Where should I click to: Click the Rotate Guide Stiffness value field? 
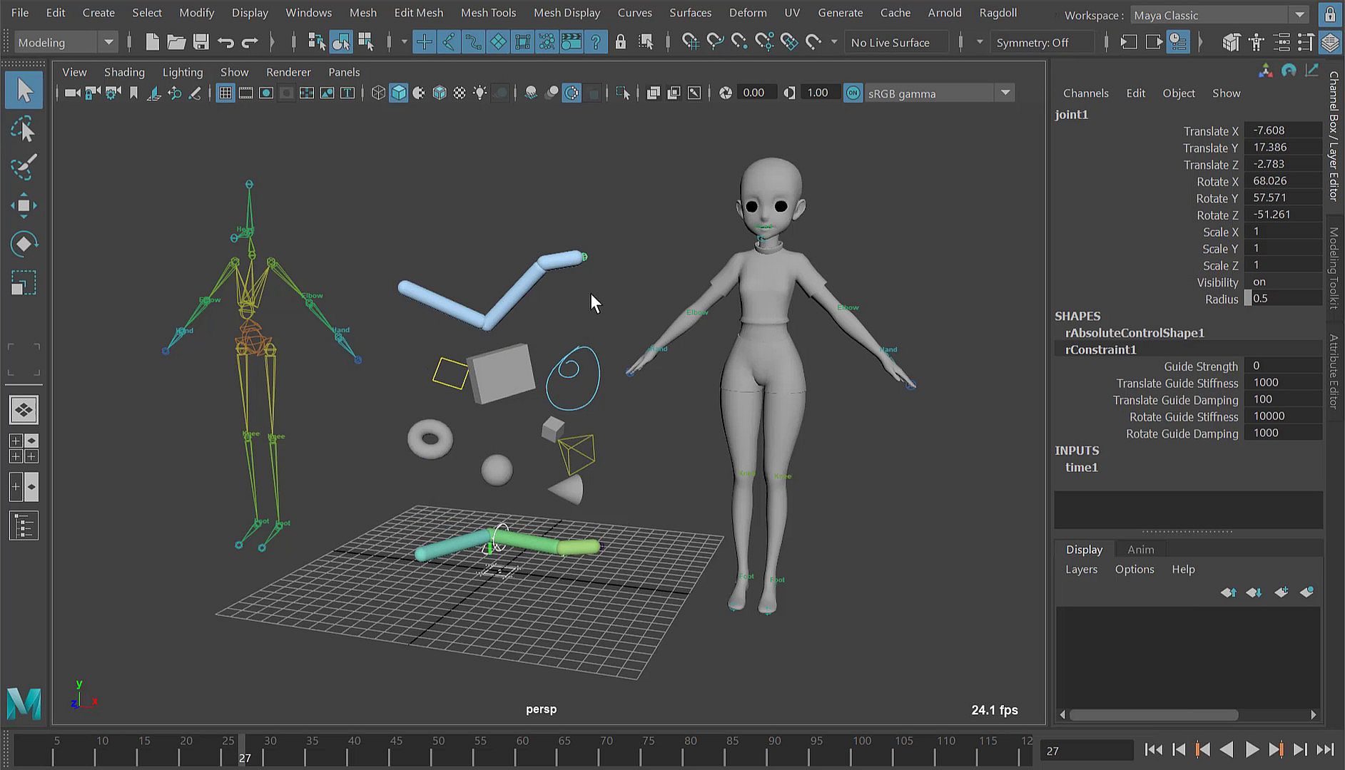click(x=1282, y=416)
